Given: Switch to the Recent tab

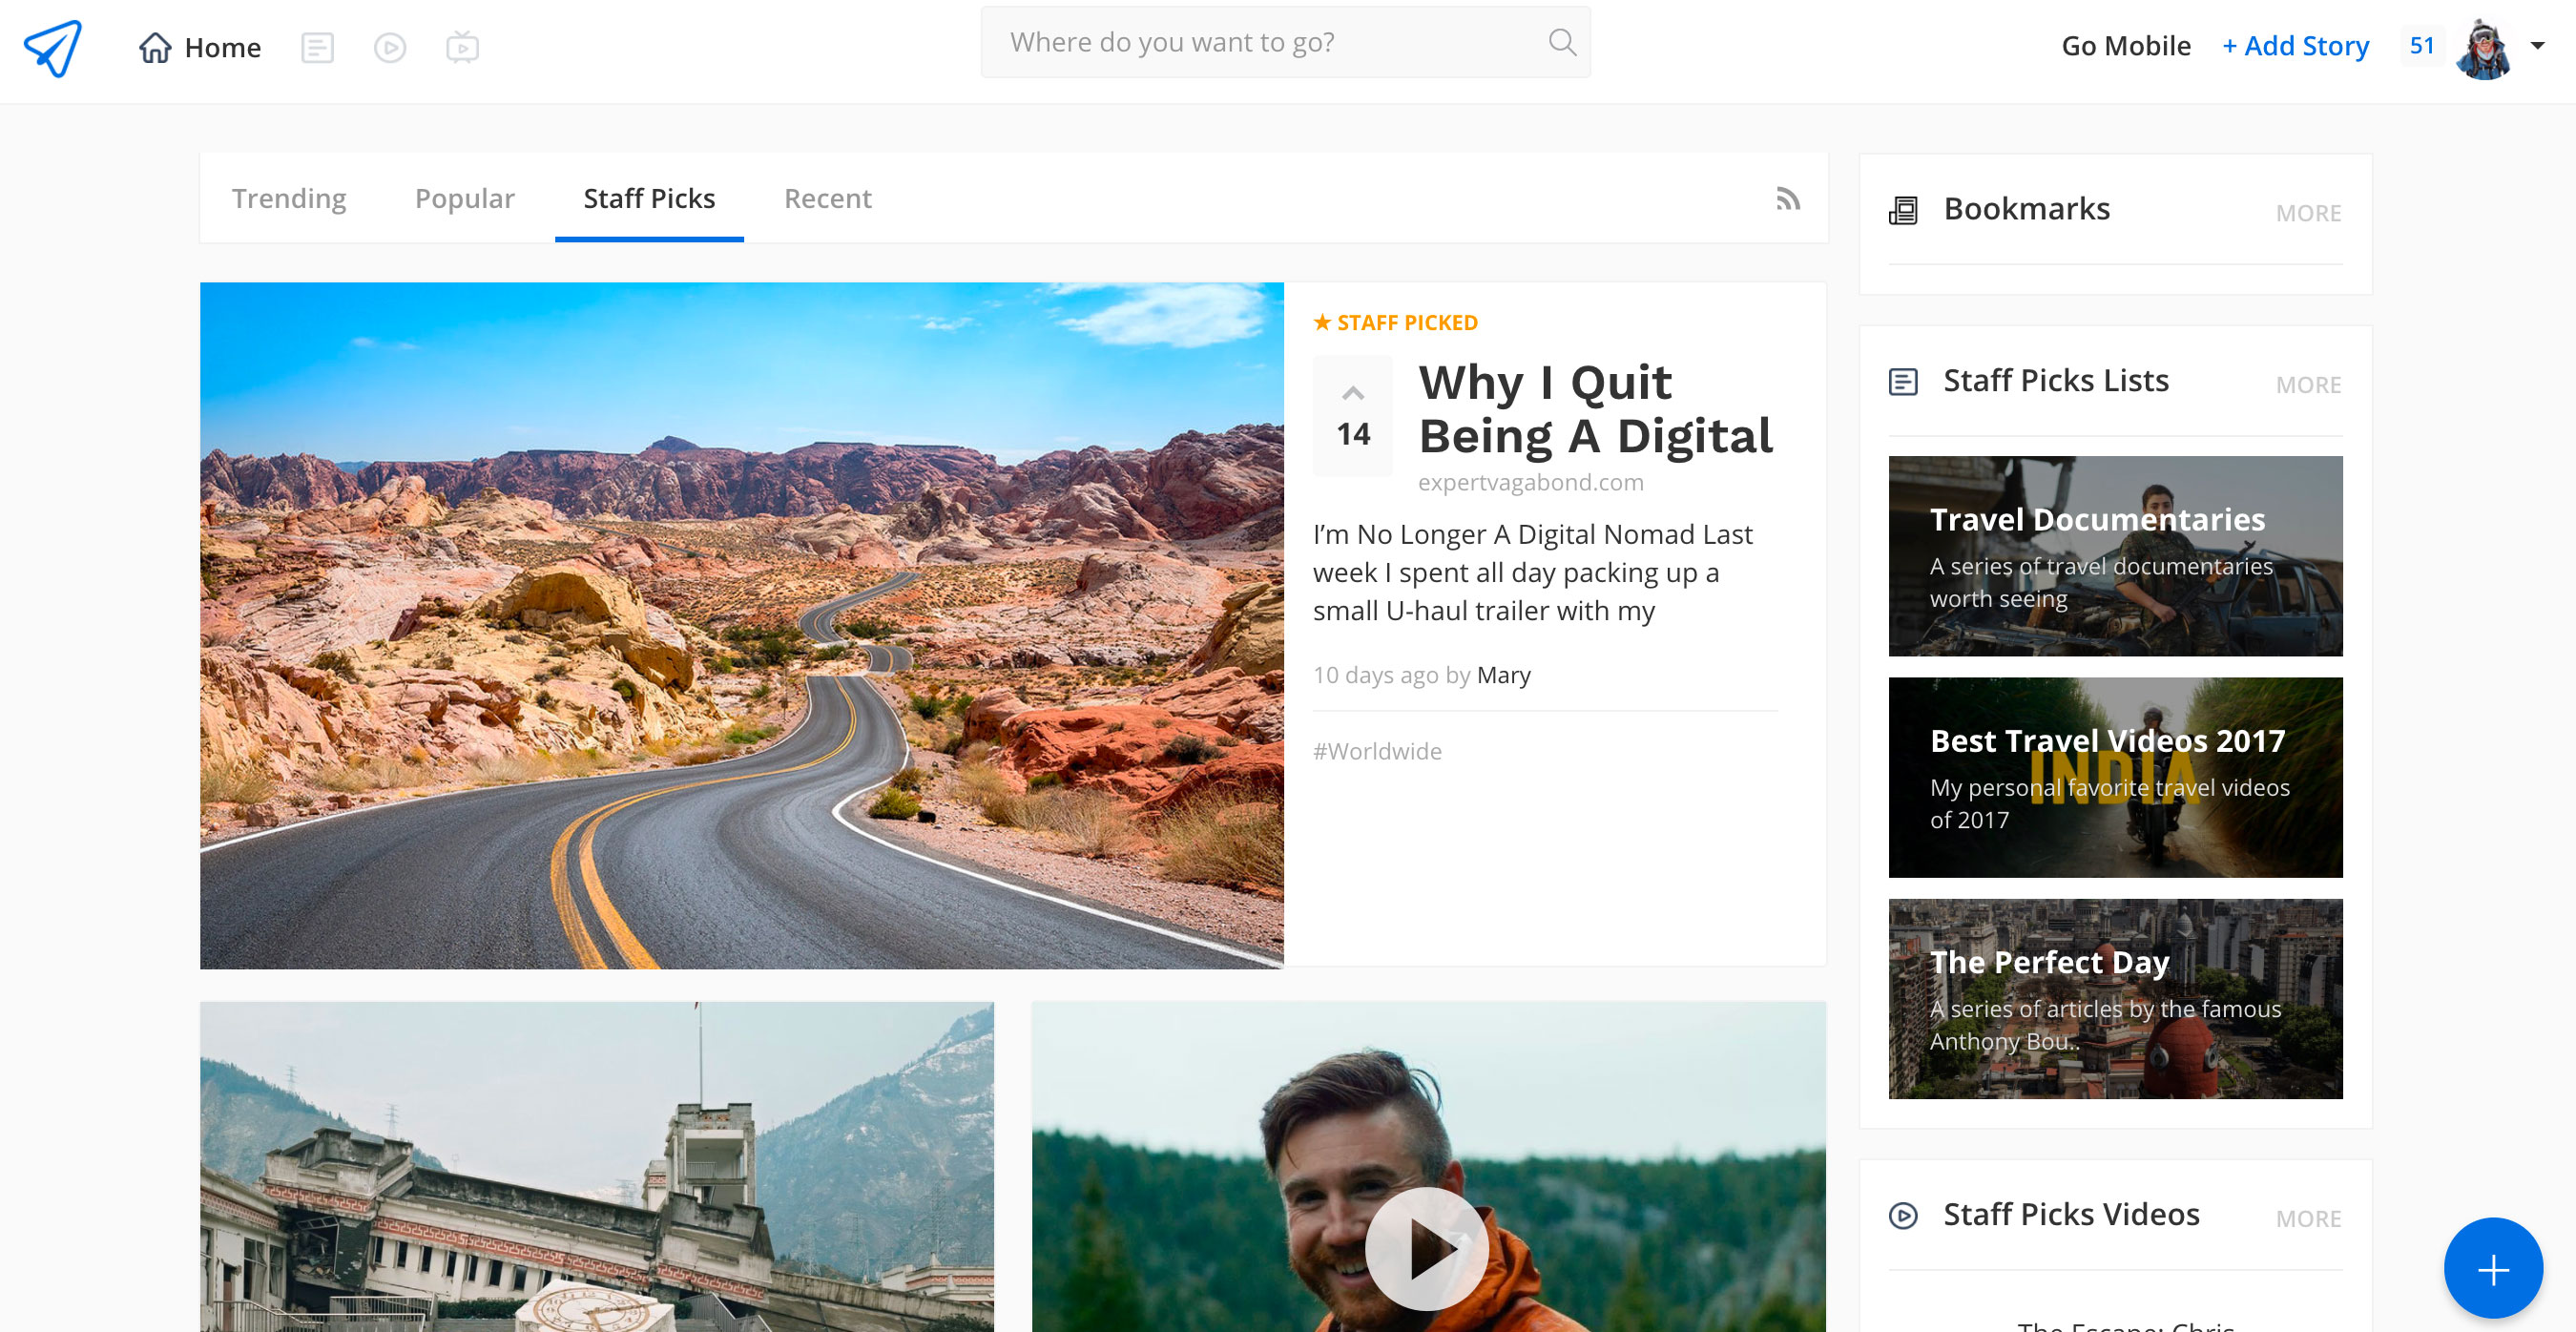Looking at the screenshot, I should click(827, 198).
